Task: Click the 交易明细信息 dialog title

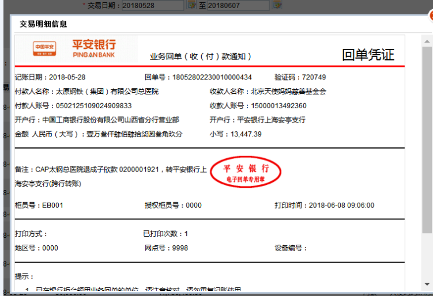Action: 43,24
